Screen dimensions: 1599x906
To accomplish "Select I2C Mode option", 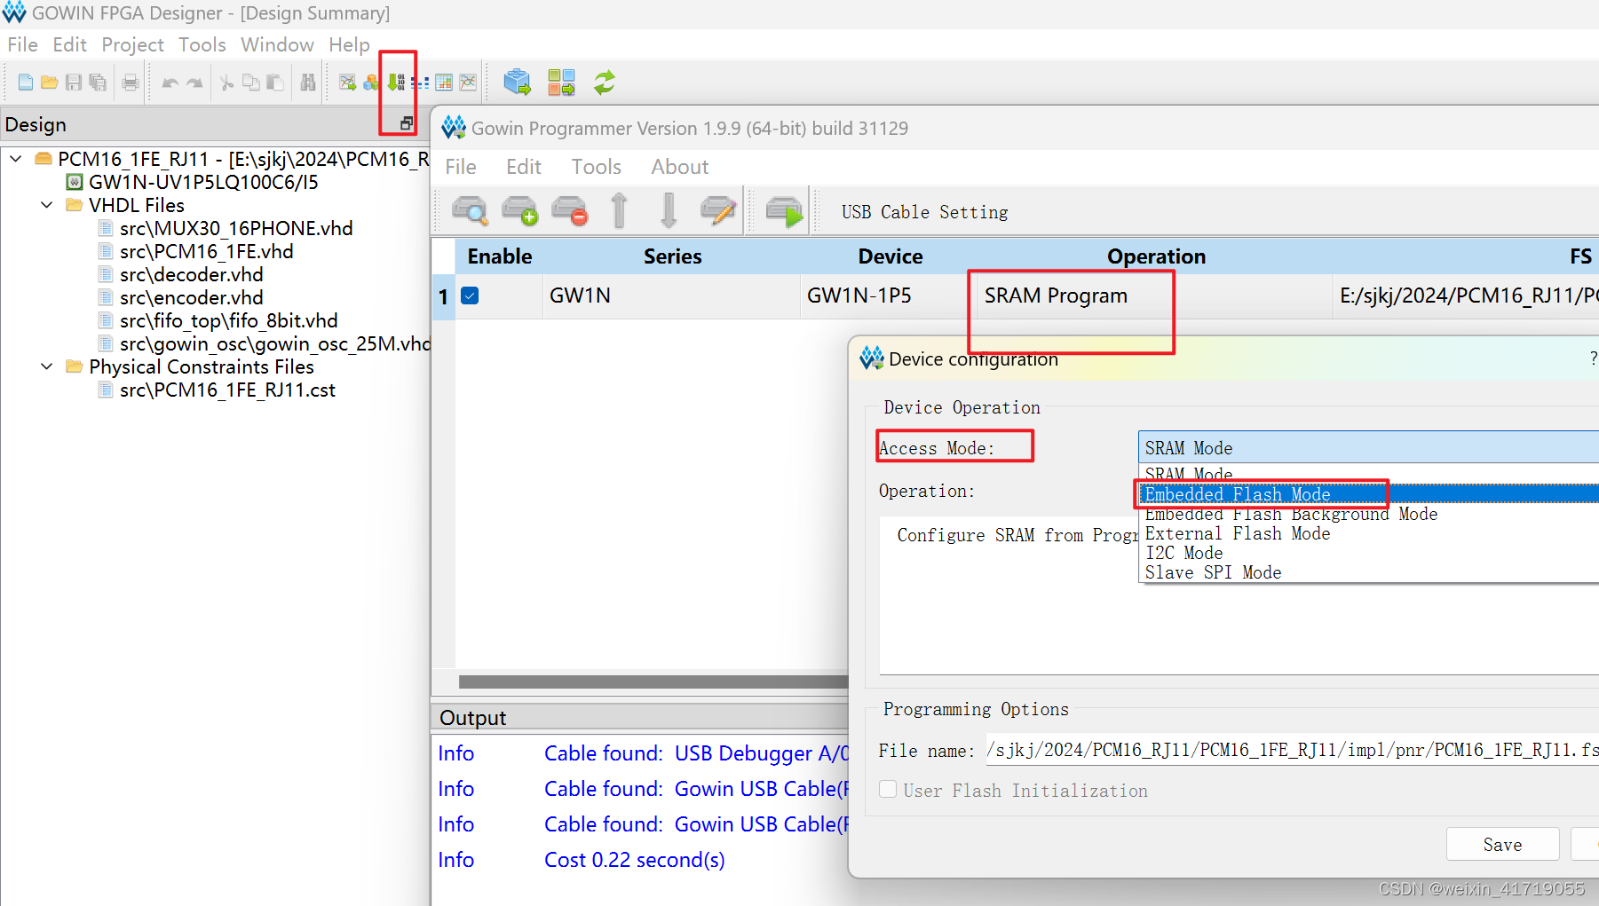I will (1368, 553).
